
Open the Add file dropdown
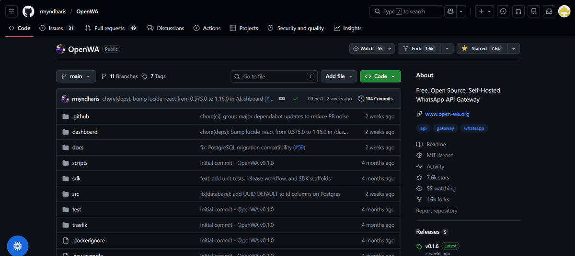point(339,76)
